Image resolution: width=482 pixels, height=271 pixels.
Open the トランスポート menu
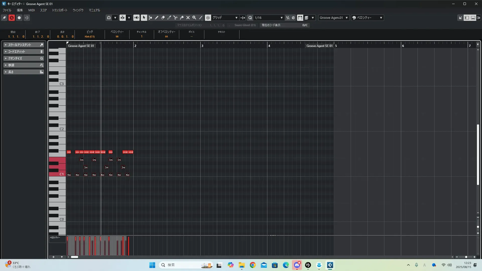tap(59, 10)
